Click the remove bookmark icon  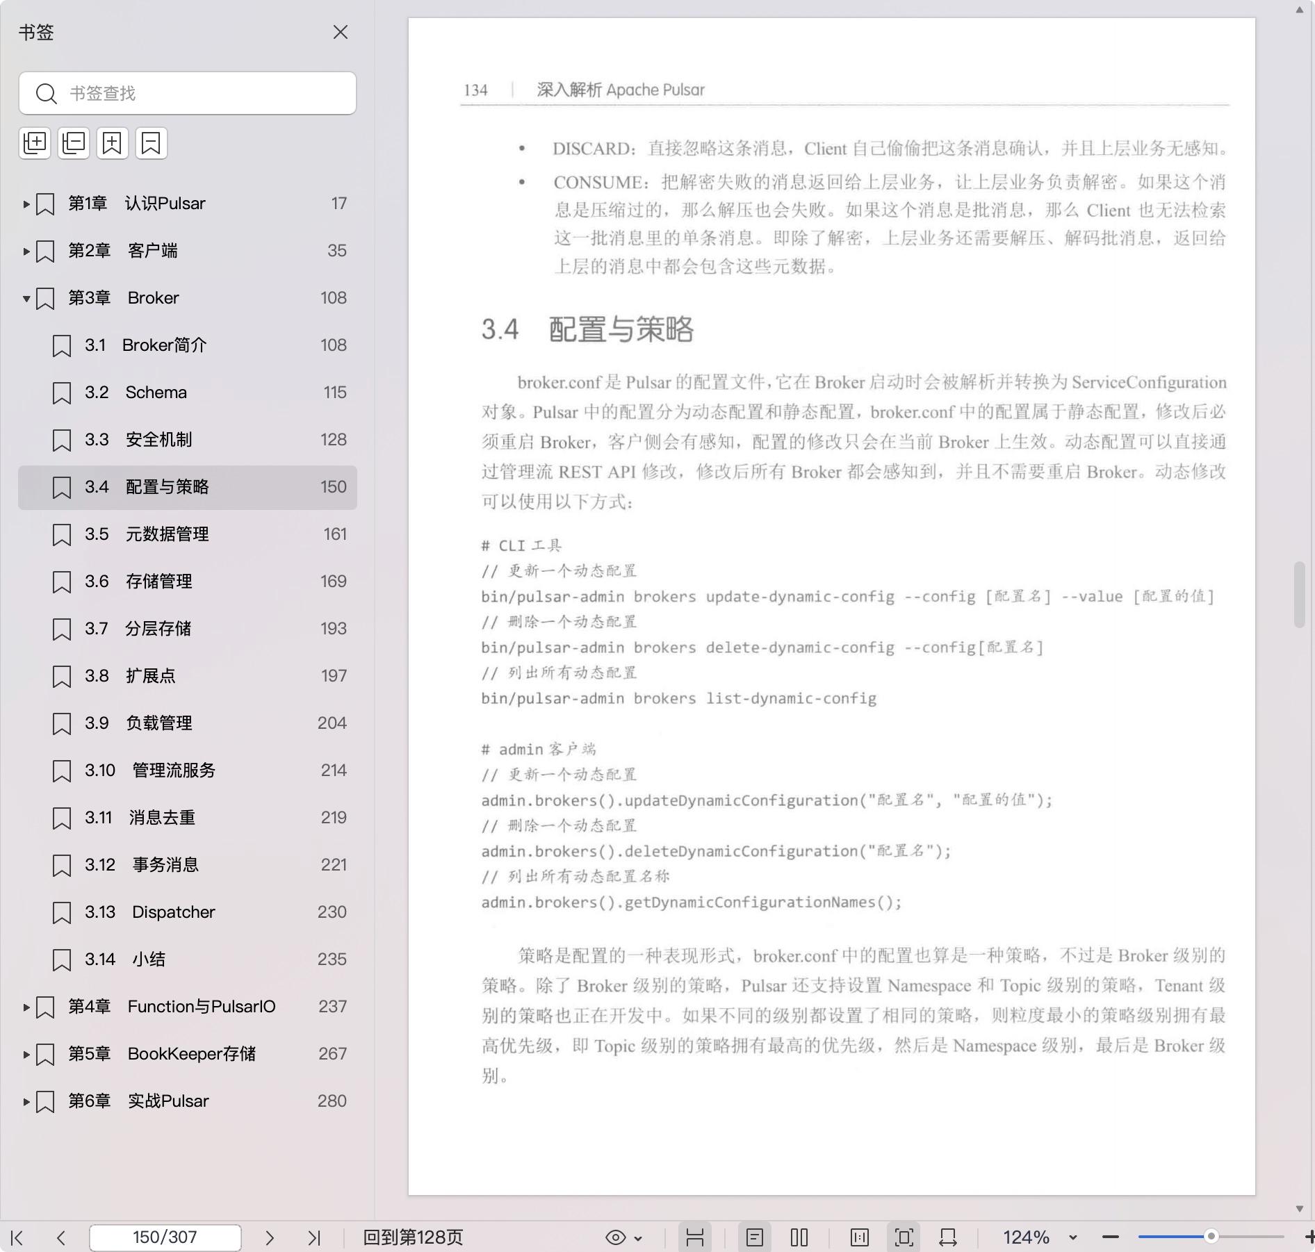151,143
